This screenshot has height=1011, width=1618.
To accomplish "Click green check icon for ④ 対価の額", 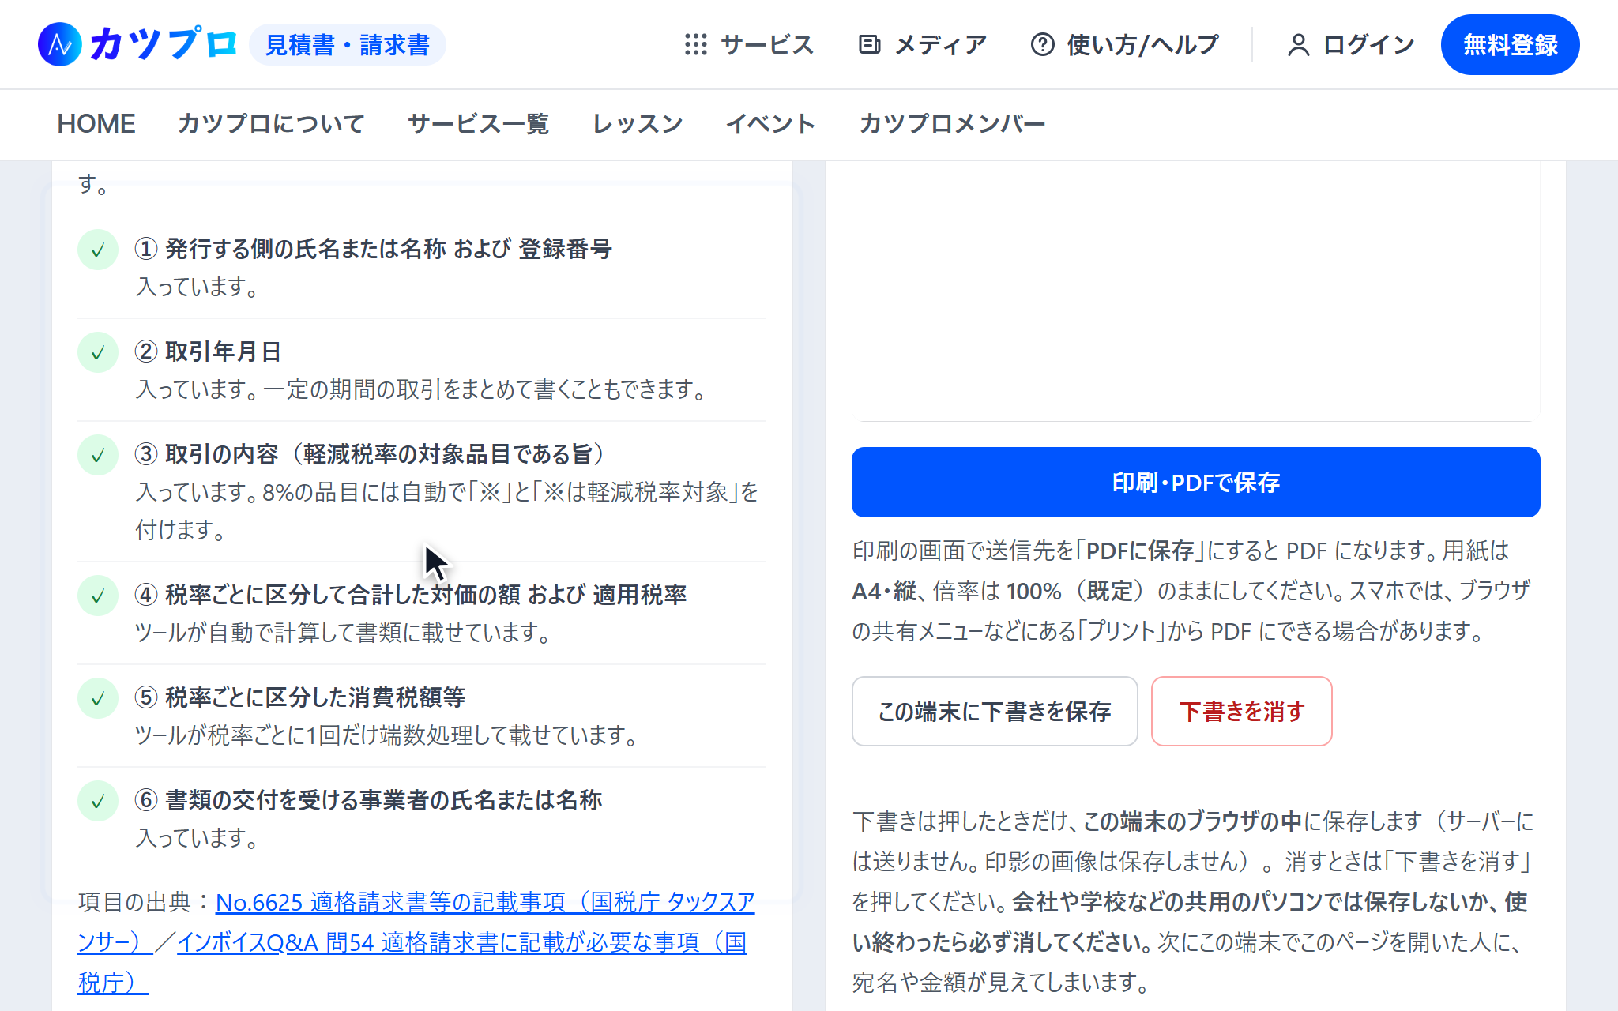I will point(98,596).
